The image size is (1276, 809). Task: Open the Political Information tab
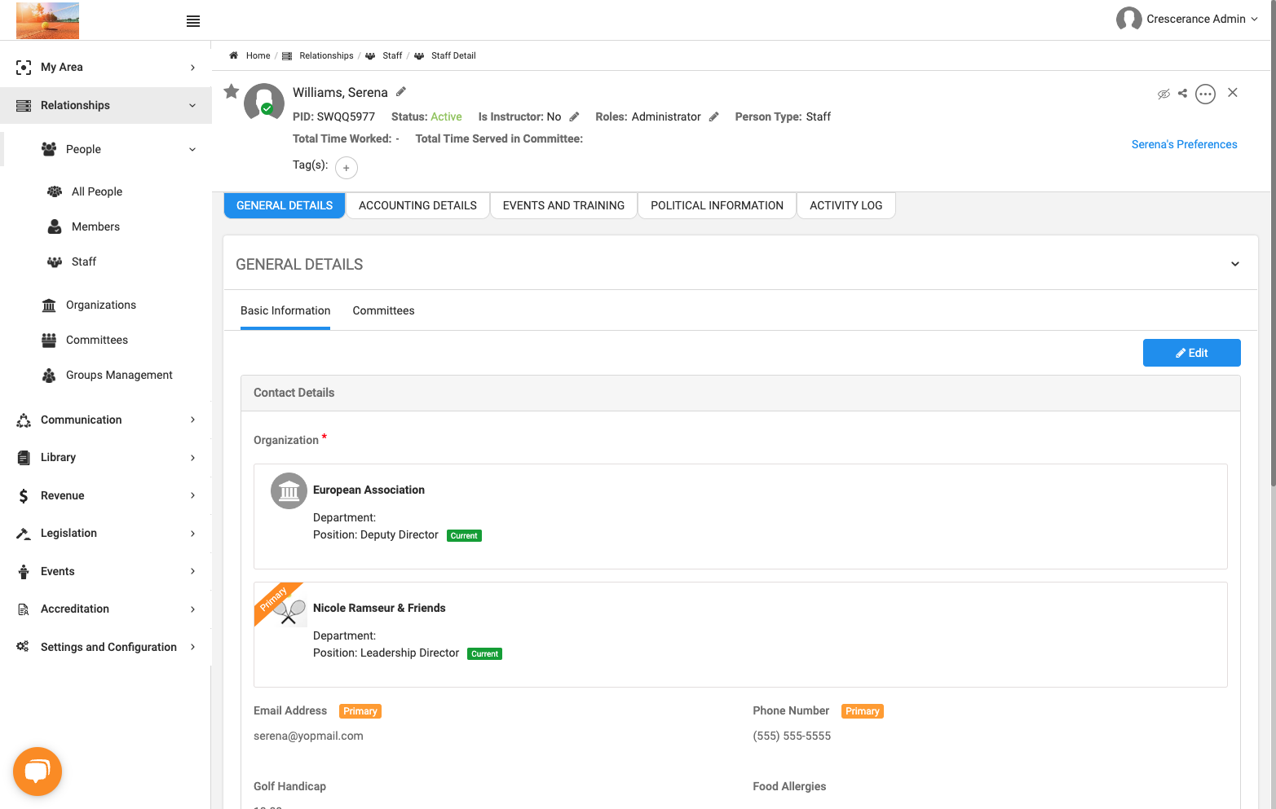point(717,205)
